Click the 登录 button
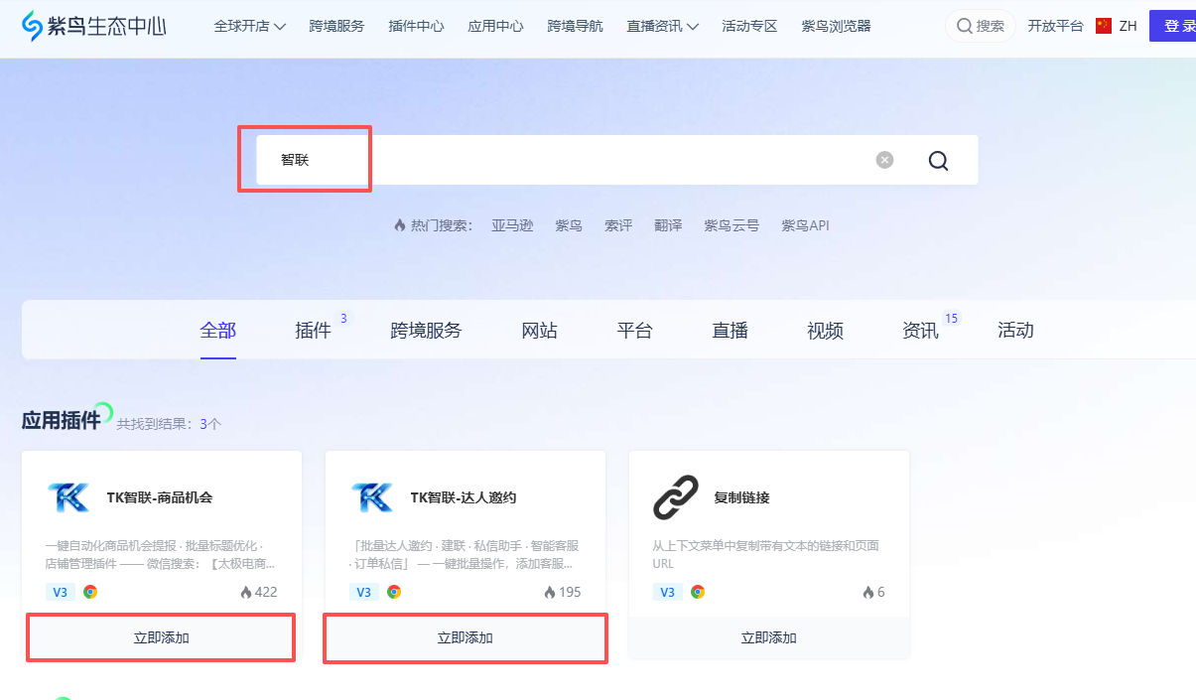The image size is (1196, 700). (x=1183, y=25)
